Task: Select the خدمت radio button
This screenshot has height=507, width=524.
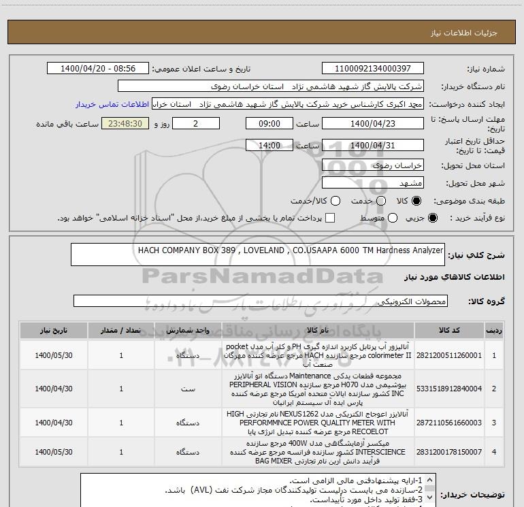Action: [381, 201]
